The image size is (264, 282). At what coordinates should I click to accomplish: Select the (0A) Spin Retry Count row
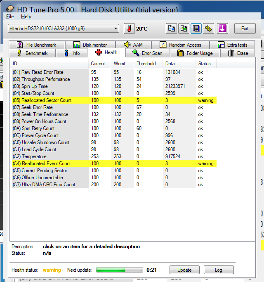(x=114, y=128)
